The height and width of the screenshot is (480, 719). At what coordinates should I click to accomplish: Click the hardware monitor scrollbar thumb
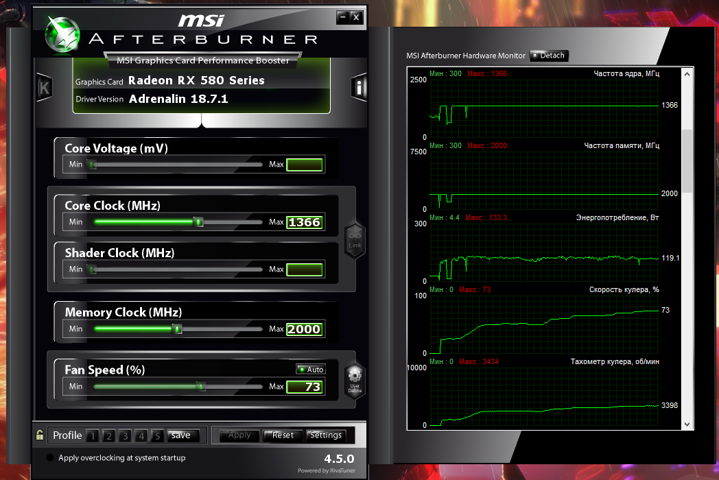(687, 160)
